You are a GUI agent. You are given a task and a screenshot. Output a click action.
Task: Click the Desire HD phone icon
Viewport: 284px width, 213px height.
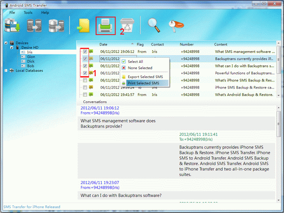pyautogui.click(x=18, y=47)
